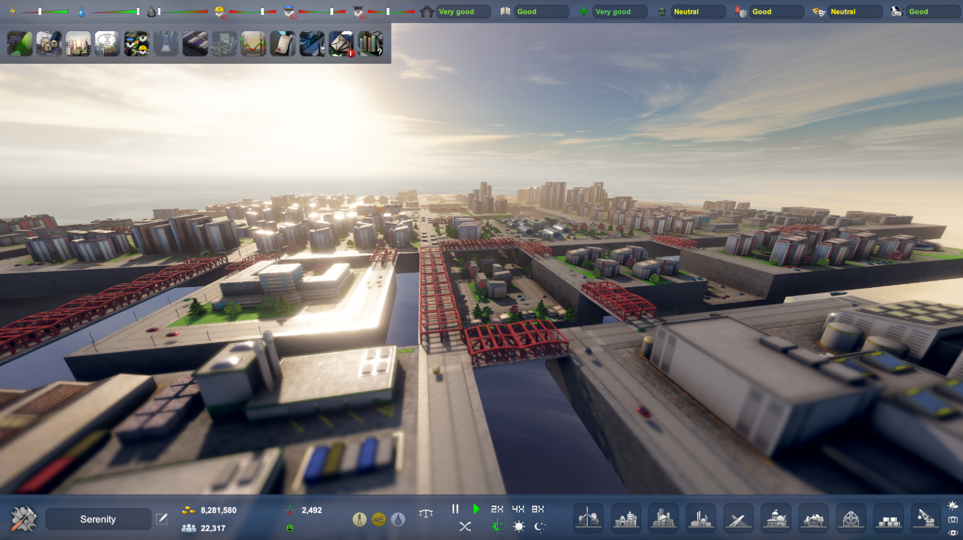The image size is (963, 540).
Task: Set game speed to 2X
Action: pos(497,509)
